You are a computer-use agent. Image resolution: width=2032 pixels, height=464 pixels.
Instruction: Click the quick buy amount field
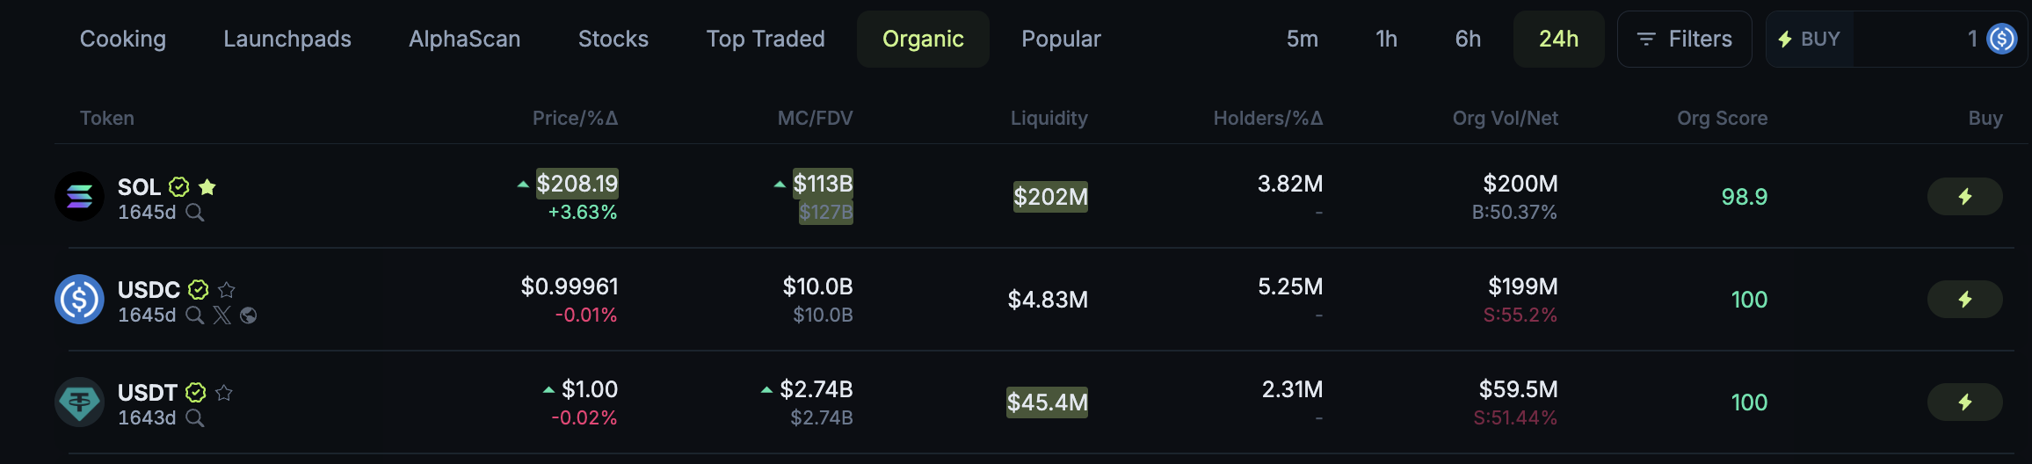coord(1916,39)
